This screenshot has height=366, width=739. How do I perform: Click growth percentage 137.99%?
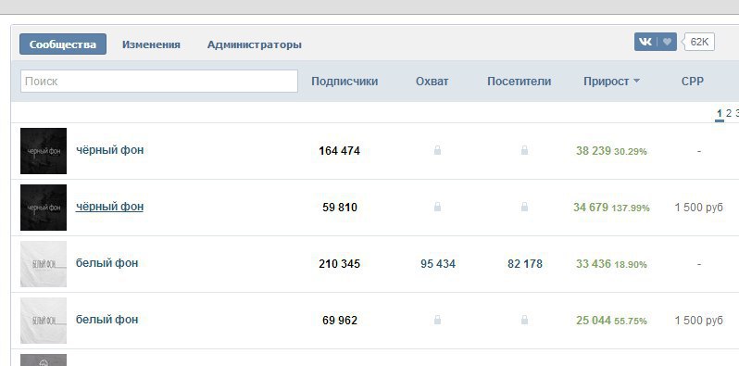(631, 208)
